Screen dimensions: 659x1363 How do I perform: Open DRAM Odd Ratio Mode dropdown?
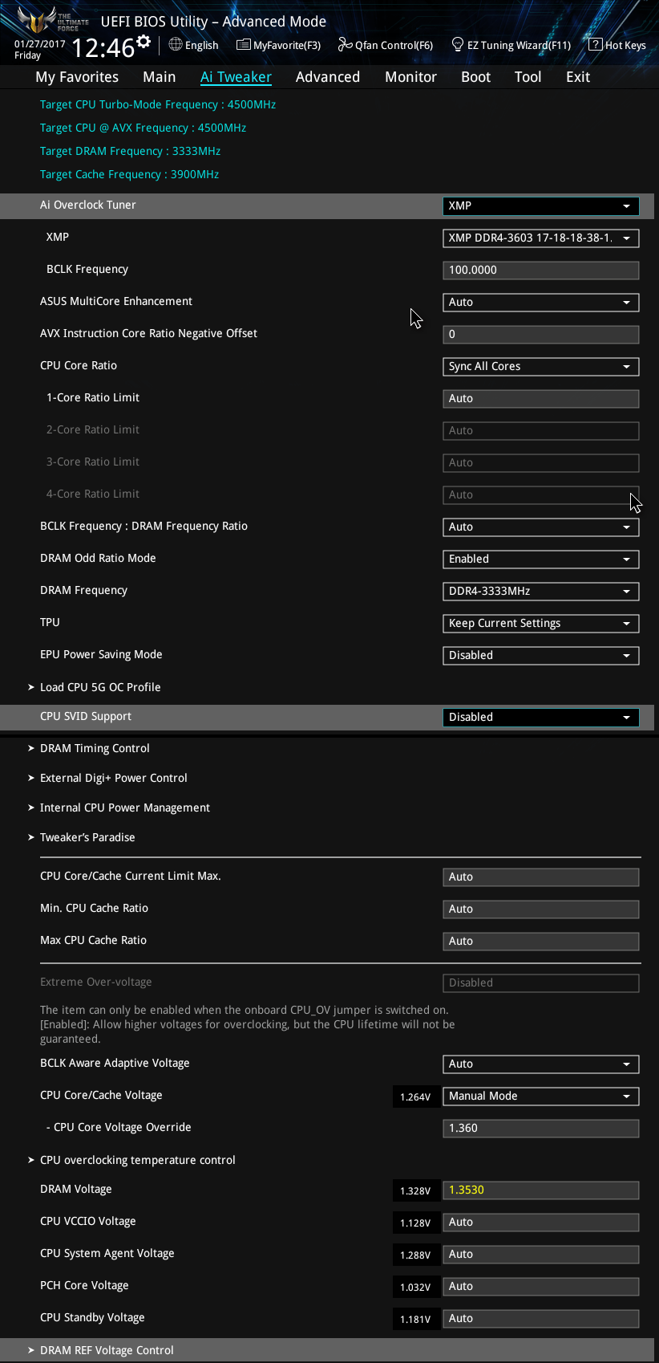pyautogui.click(x=541, y=559)
